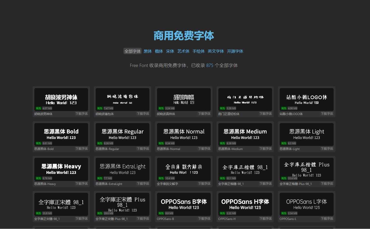Switch to the 楷体 category

[x=159, y=51]
